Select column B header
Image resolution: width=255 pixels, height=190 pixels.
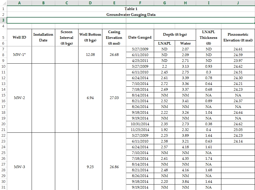coord(43,3)
